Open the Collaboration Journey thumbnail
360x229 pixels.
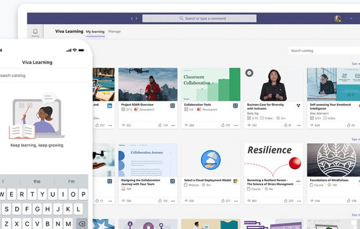point(148,160)
